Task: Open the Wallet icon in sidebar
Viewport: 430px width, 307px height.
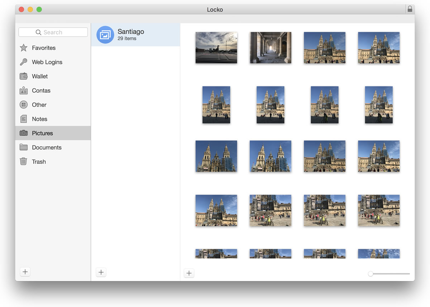Action: click(24, 76)
